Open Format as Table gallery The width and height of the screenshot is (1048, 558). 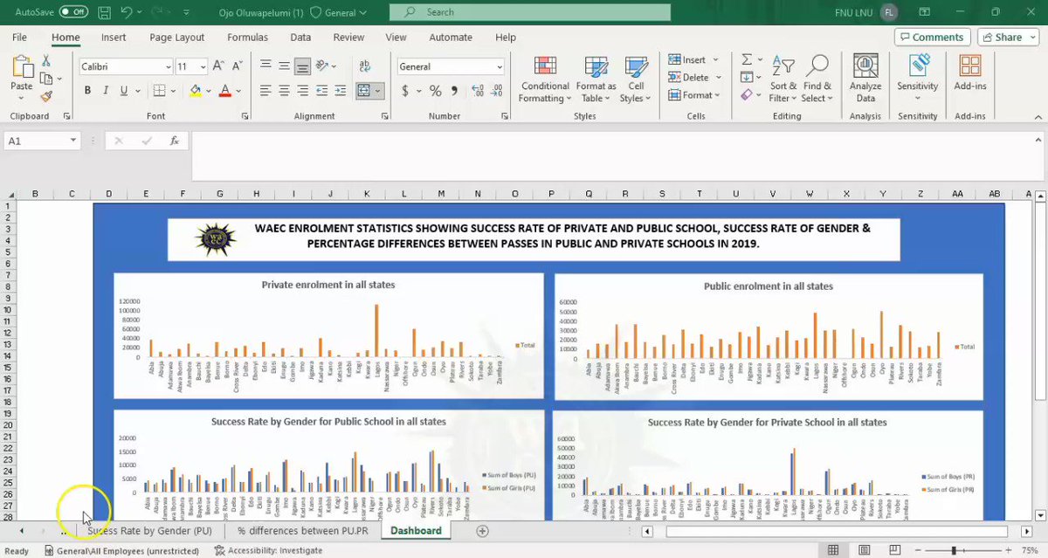click(596, 79)
